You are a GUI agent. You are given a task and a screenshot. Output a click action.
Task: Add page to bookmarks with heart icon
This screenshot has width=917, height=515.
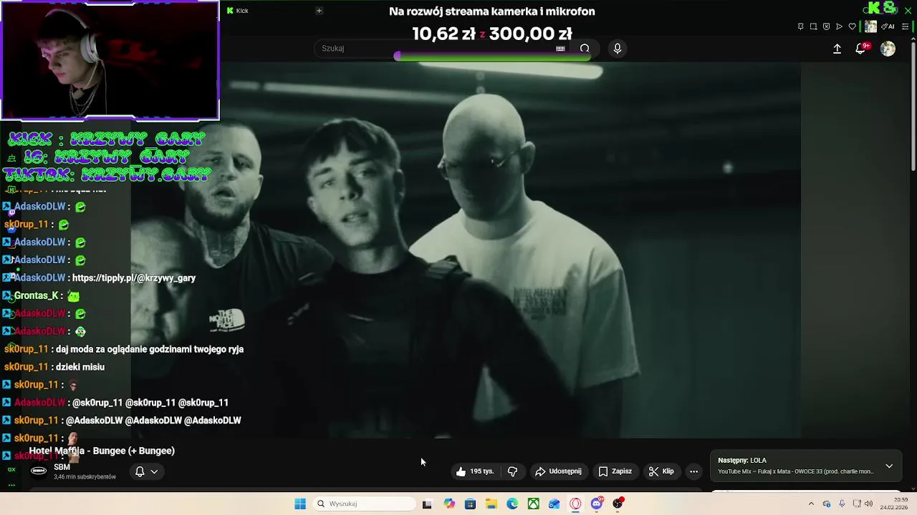tap(852, 26)
